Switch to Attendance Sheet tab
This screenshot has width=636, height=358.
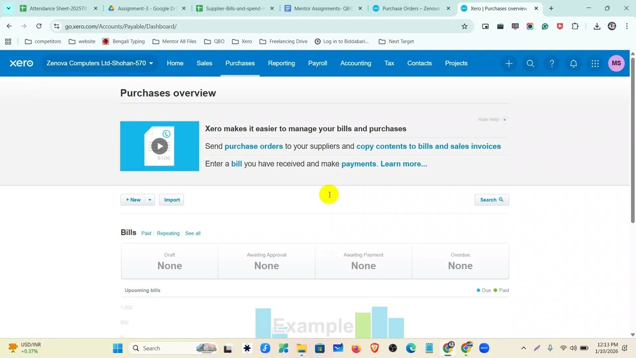click(x=58, y=8)
